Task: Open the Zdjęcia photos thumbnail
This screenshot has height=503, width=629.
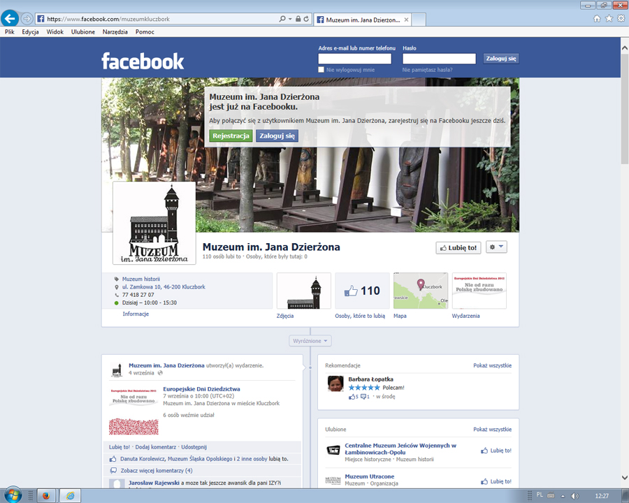Action: coord(304,291)
